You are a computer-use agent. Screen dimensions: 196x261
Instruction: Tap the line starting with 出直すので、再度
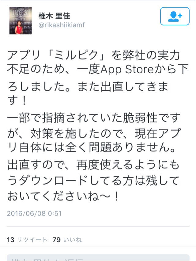click(x=93, y=165)
